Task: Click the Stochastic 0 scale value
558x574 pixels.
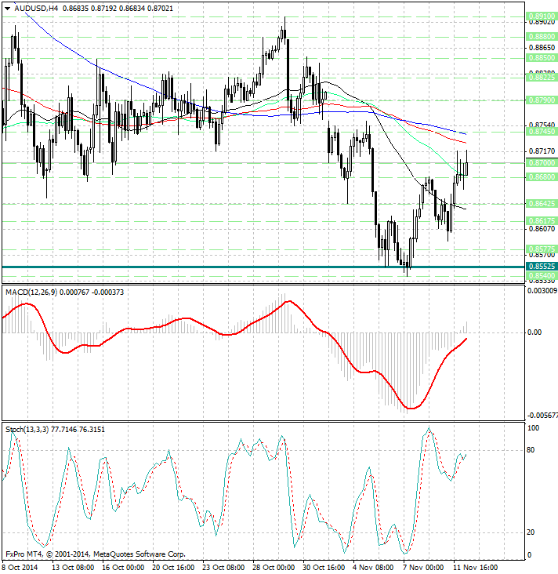Action: [530, 555]
